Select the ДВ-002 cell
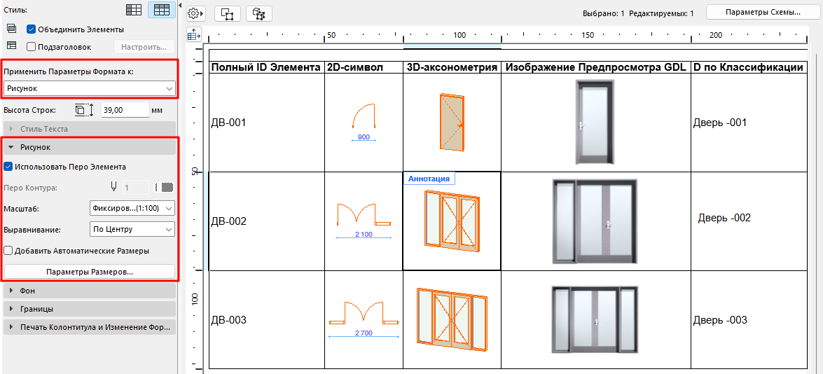Image resolution: width=823 pixels, height=374 pixels. tap(266, 221)
